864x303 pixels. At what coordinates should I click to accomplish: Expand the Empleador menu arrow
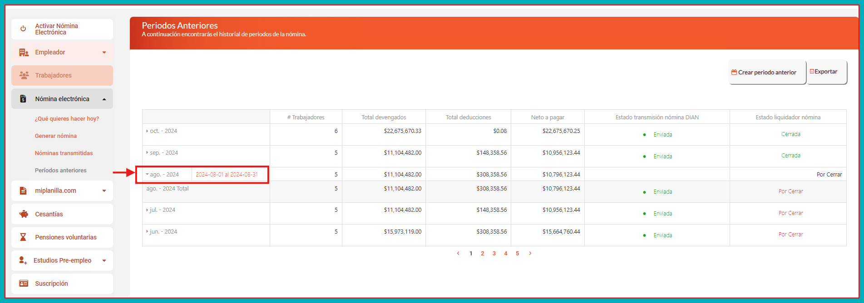(104, 53)
